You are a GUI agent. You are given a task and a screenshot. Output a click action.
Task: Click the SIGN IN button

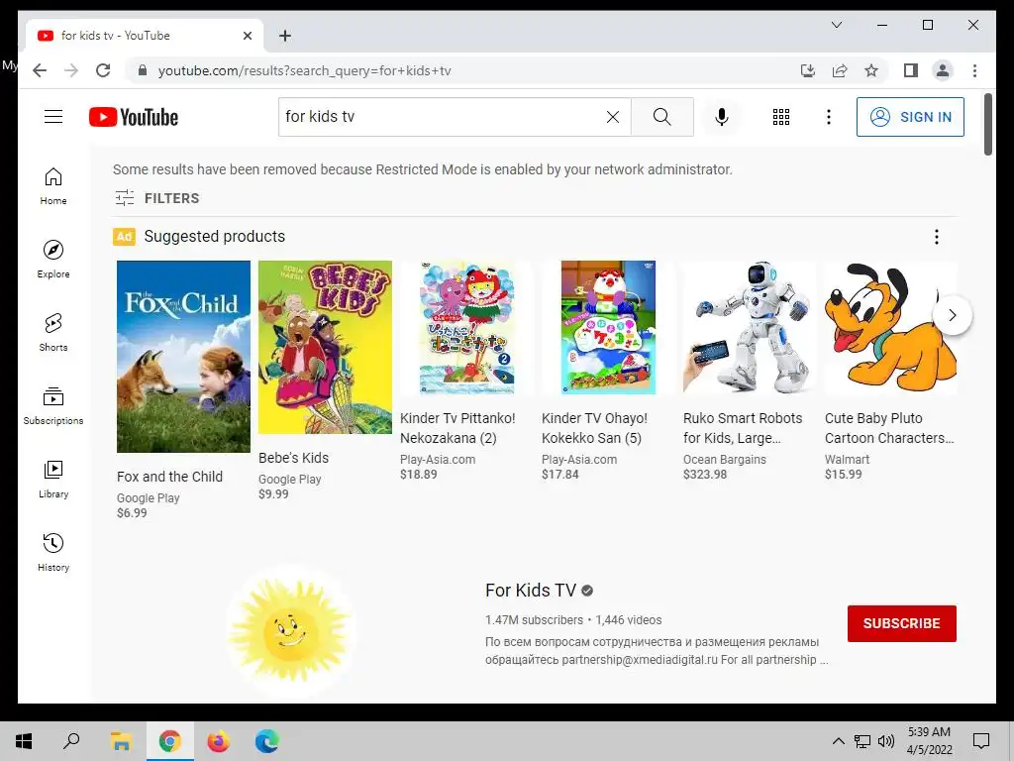tap(910, 117)
